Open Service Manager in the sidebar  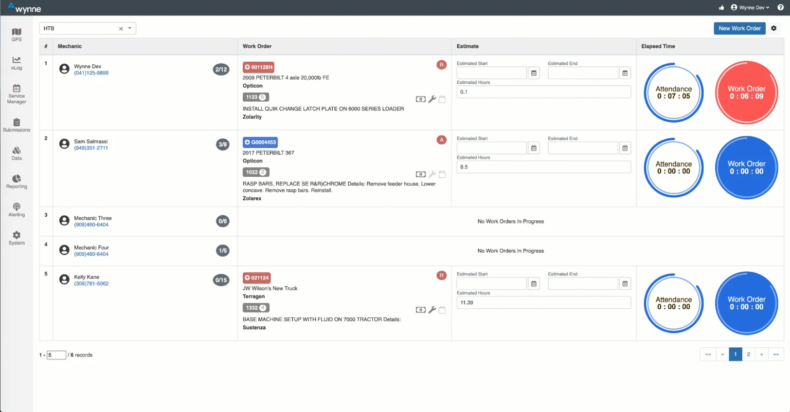click(x=16, y=94)
